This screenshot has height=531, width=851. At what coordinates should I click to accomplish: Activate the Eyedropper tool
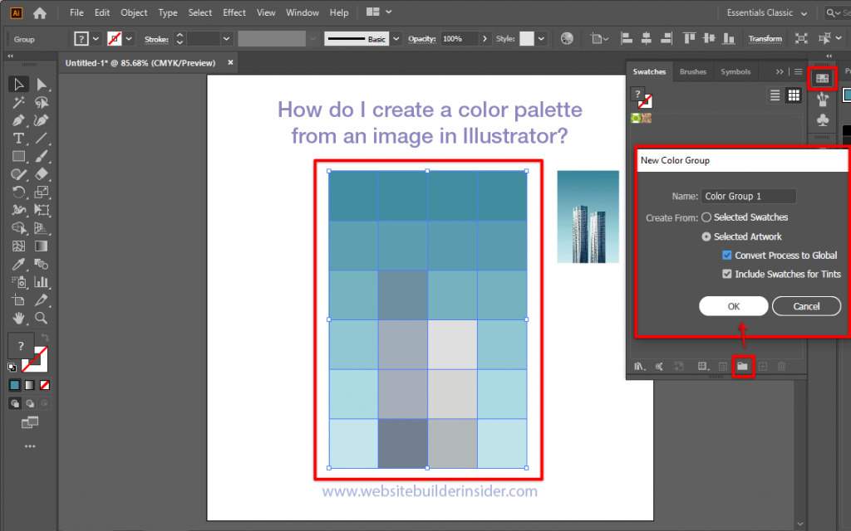click(18, 264)
